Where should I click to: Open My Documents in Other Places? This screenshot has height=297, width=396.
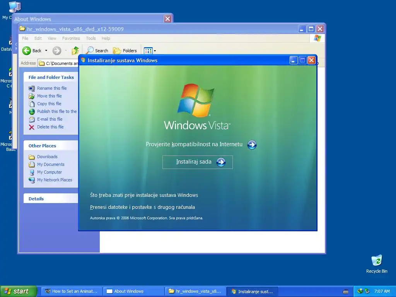pos(51,164)
